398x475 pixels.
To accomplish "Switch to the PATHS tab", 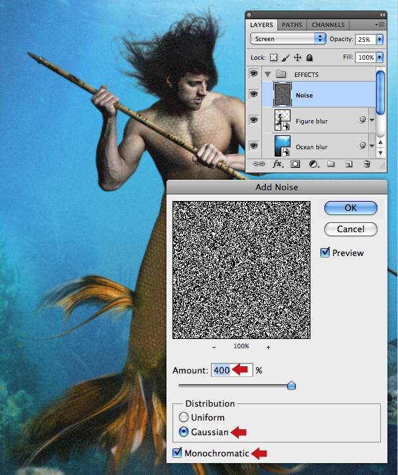I will (x=292, y=25).
